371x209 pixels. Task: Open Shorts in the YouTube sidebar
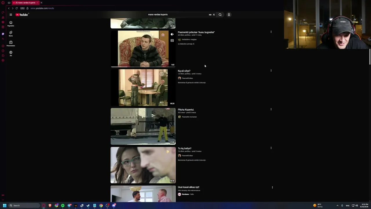(11, 34)
